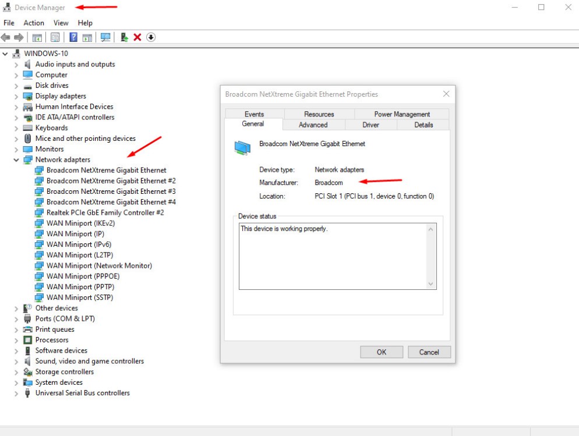Click the Disable device down-arrow icon
The height and width of the screenshot is (436, 579).
click(x=151, y=37)
